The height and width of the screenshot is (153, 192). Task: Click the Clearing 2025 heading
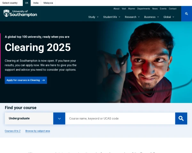point(38,47)
